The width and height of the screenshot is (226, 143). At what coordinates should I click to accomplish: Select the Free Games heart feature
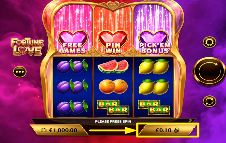click(73, 42)
